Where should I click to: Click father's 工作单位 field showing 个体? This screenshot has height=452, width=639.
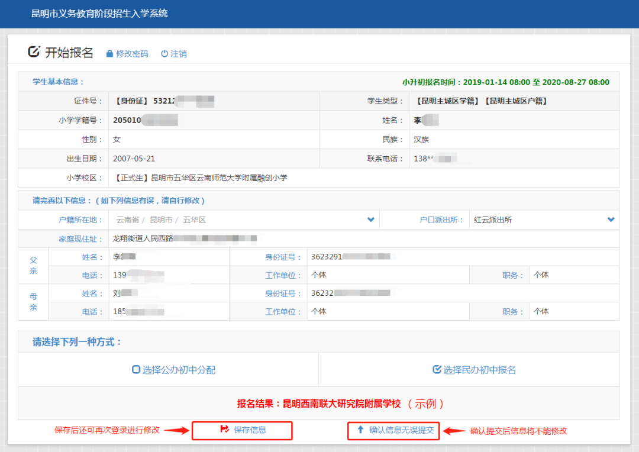click(388, 275)
